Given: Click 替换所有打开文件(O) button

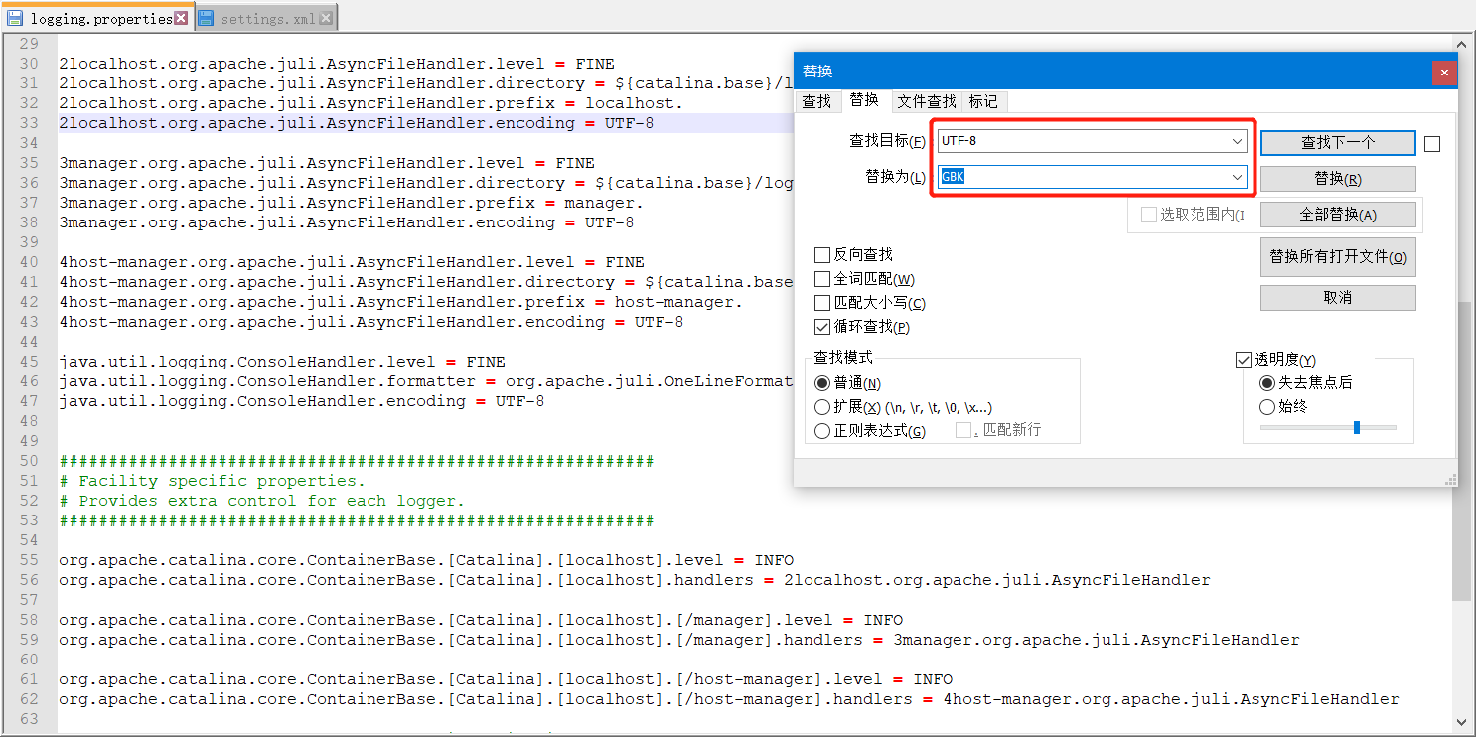Looking at the screenshot, I should point(1338,256).
